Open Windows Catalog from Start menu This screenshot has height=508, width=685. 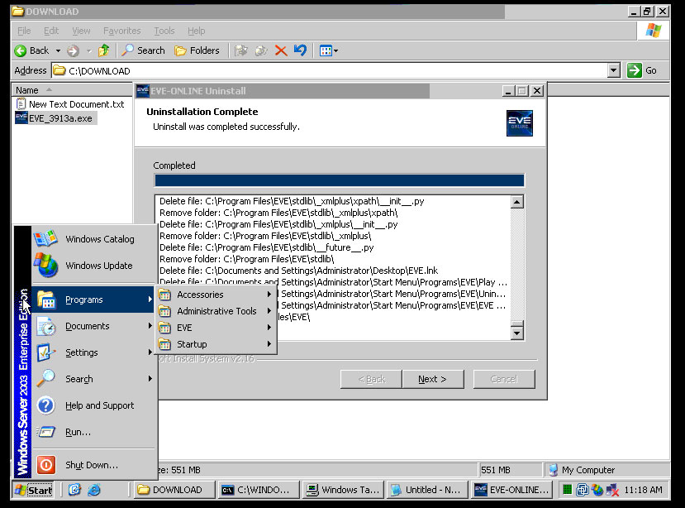click(x=94, y=239)
